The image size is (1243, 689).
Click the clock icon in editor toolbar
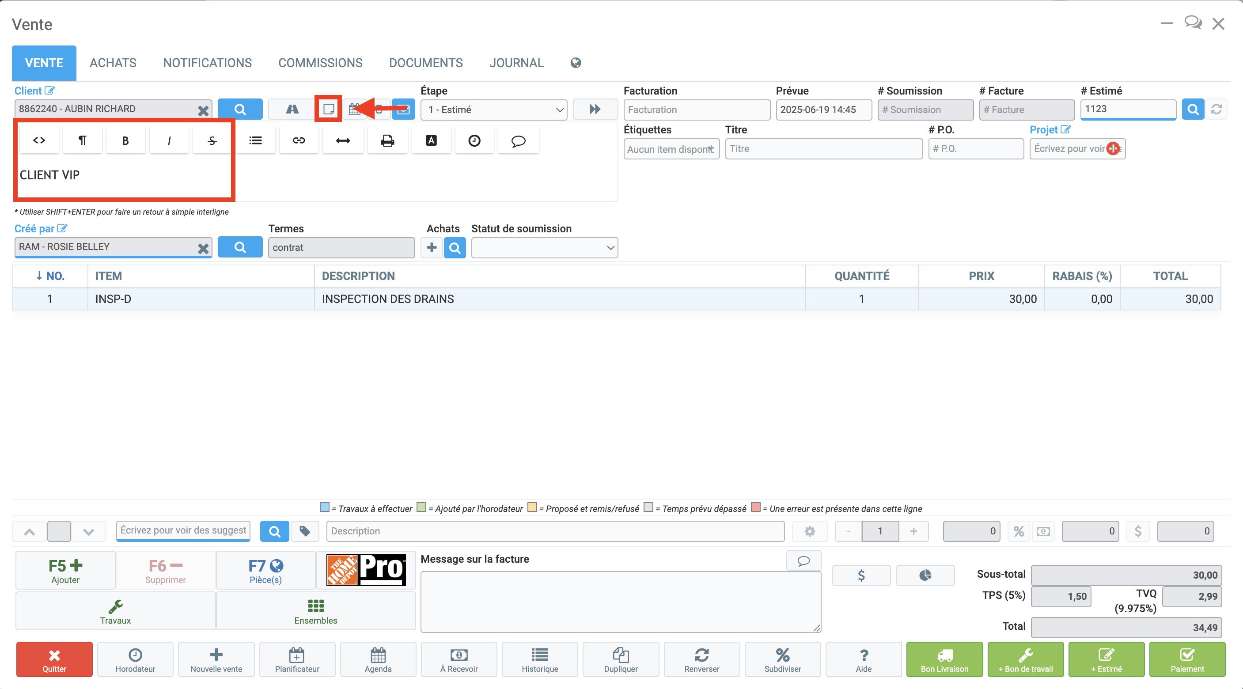(x=474, y=140)
